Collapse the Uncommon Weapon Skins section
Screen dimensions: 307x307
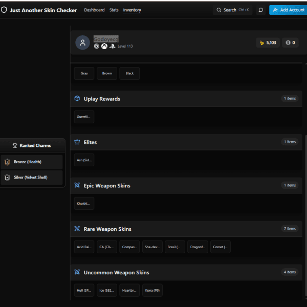tap(186, 272)
